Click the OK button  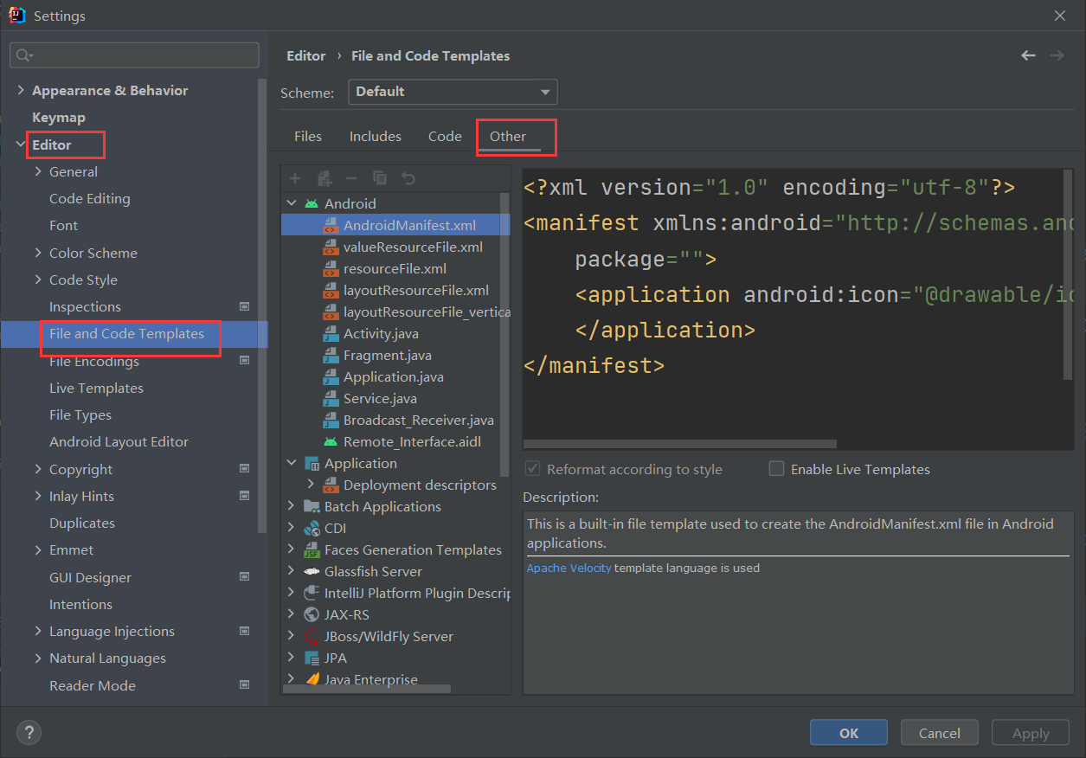pyautogui.click(x=848, y=733)
